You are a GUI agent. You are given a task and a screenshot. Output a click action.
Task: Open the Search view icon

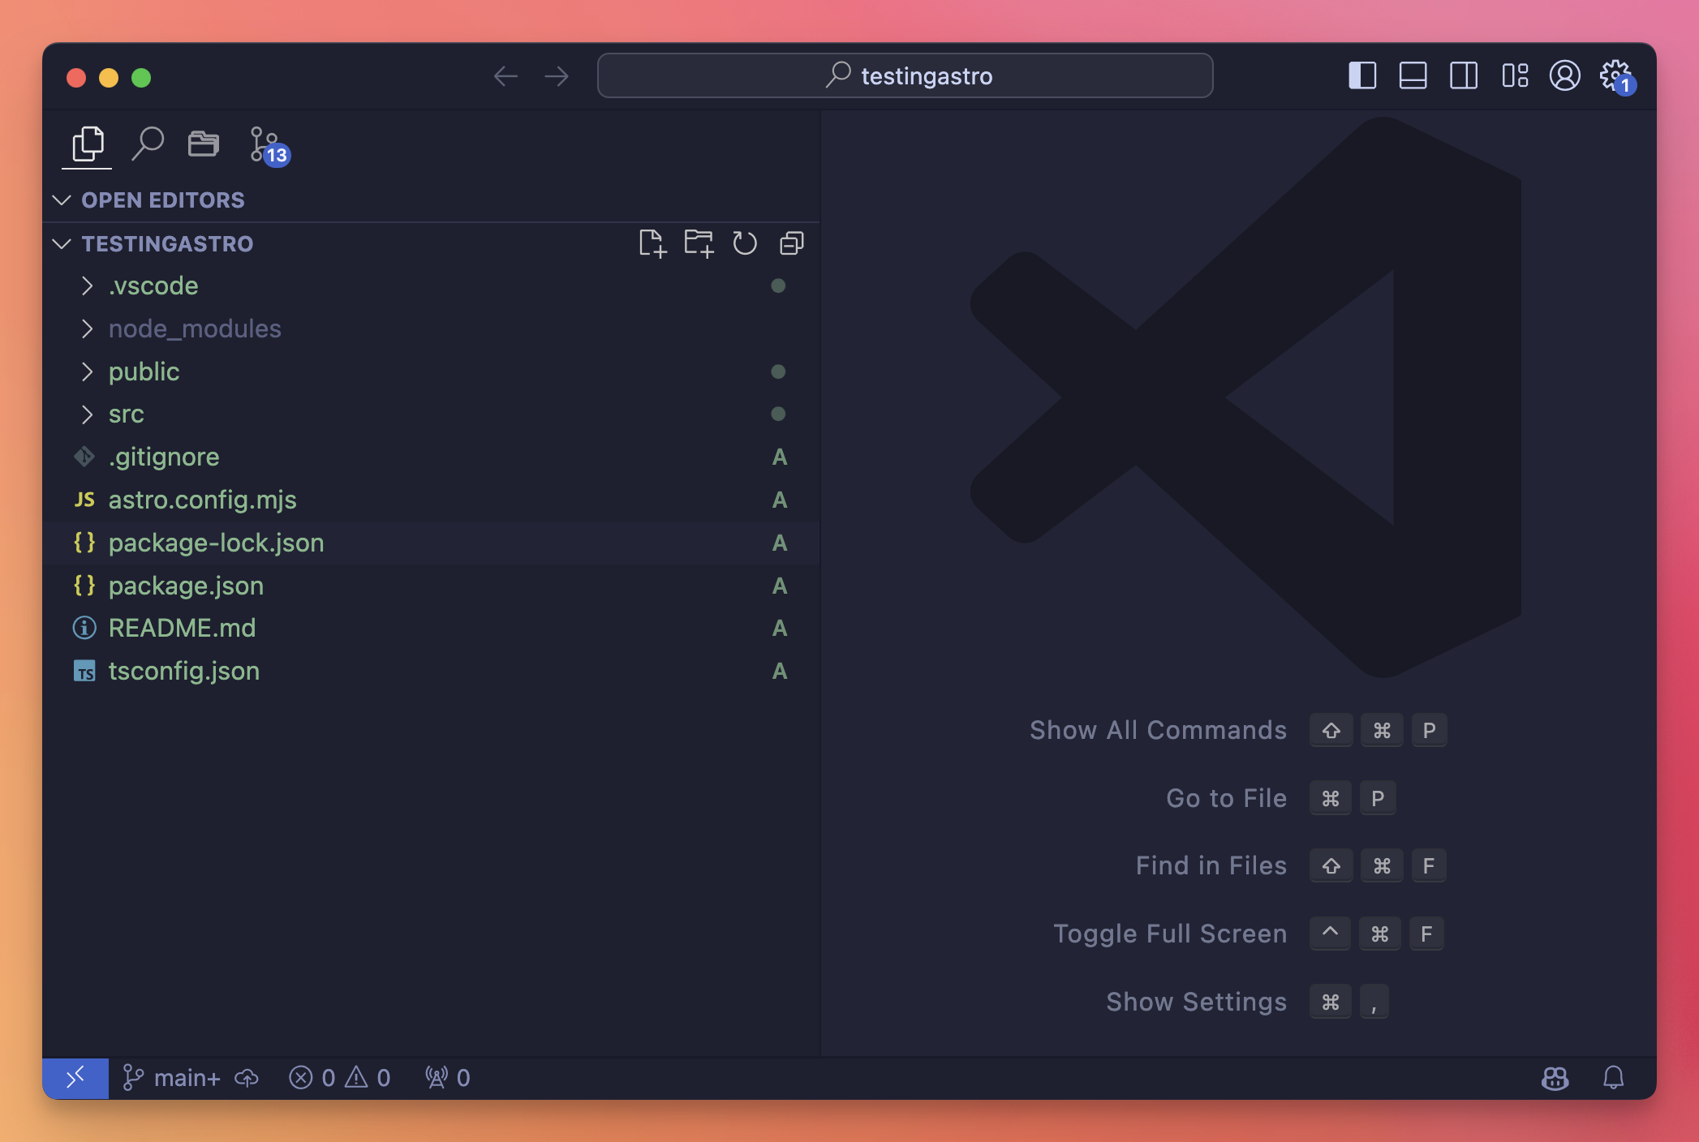(x=148, y=144)
